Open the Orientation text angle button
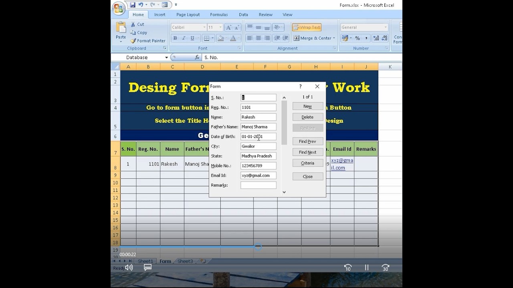 pyautogui.click(x=277, y=27)
